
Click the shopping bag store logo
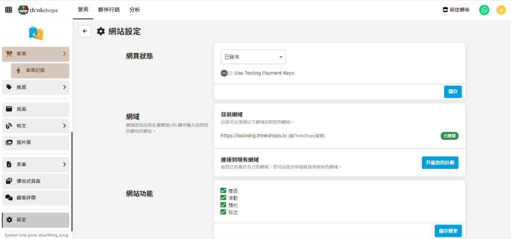(x=36, y=33)
